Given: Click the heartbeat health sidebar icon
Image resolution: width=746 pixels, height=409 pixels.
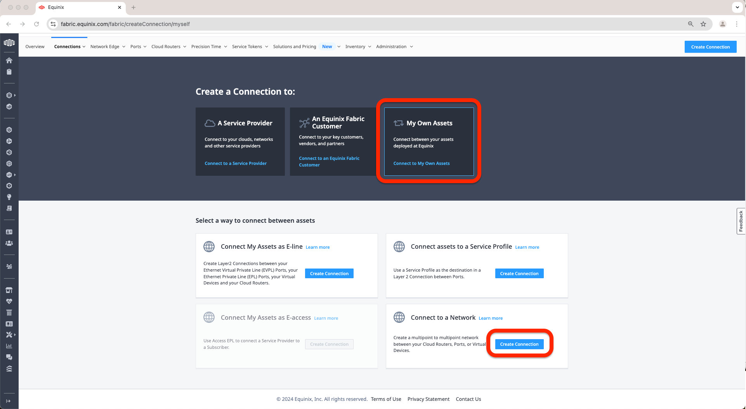Looking at the screenshot, I should tap(9, 302).
